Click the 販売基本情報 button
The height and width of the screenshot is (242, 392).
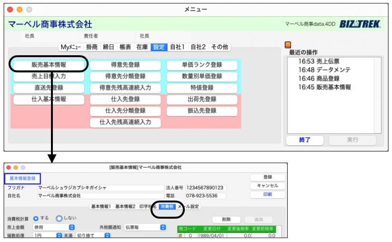click(49, 65)
